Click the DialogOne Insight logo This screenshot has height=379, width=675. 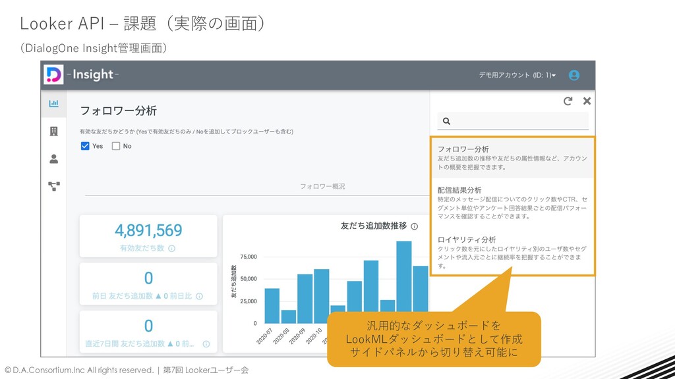pos(54,75)
